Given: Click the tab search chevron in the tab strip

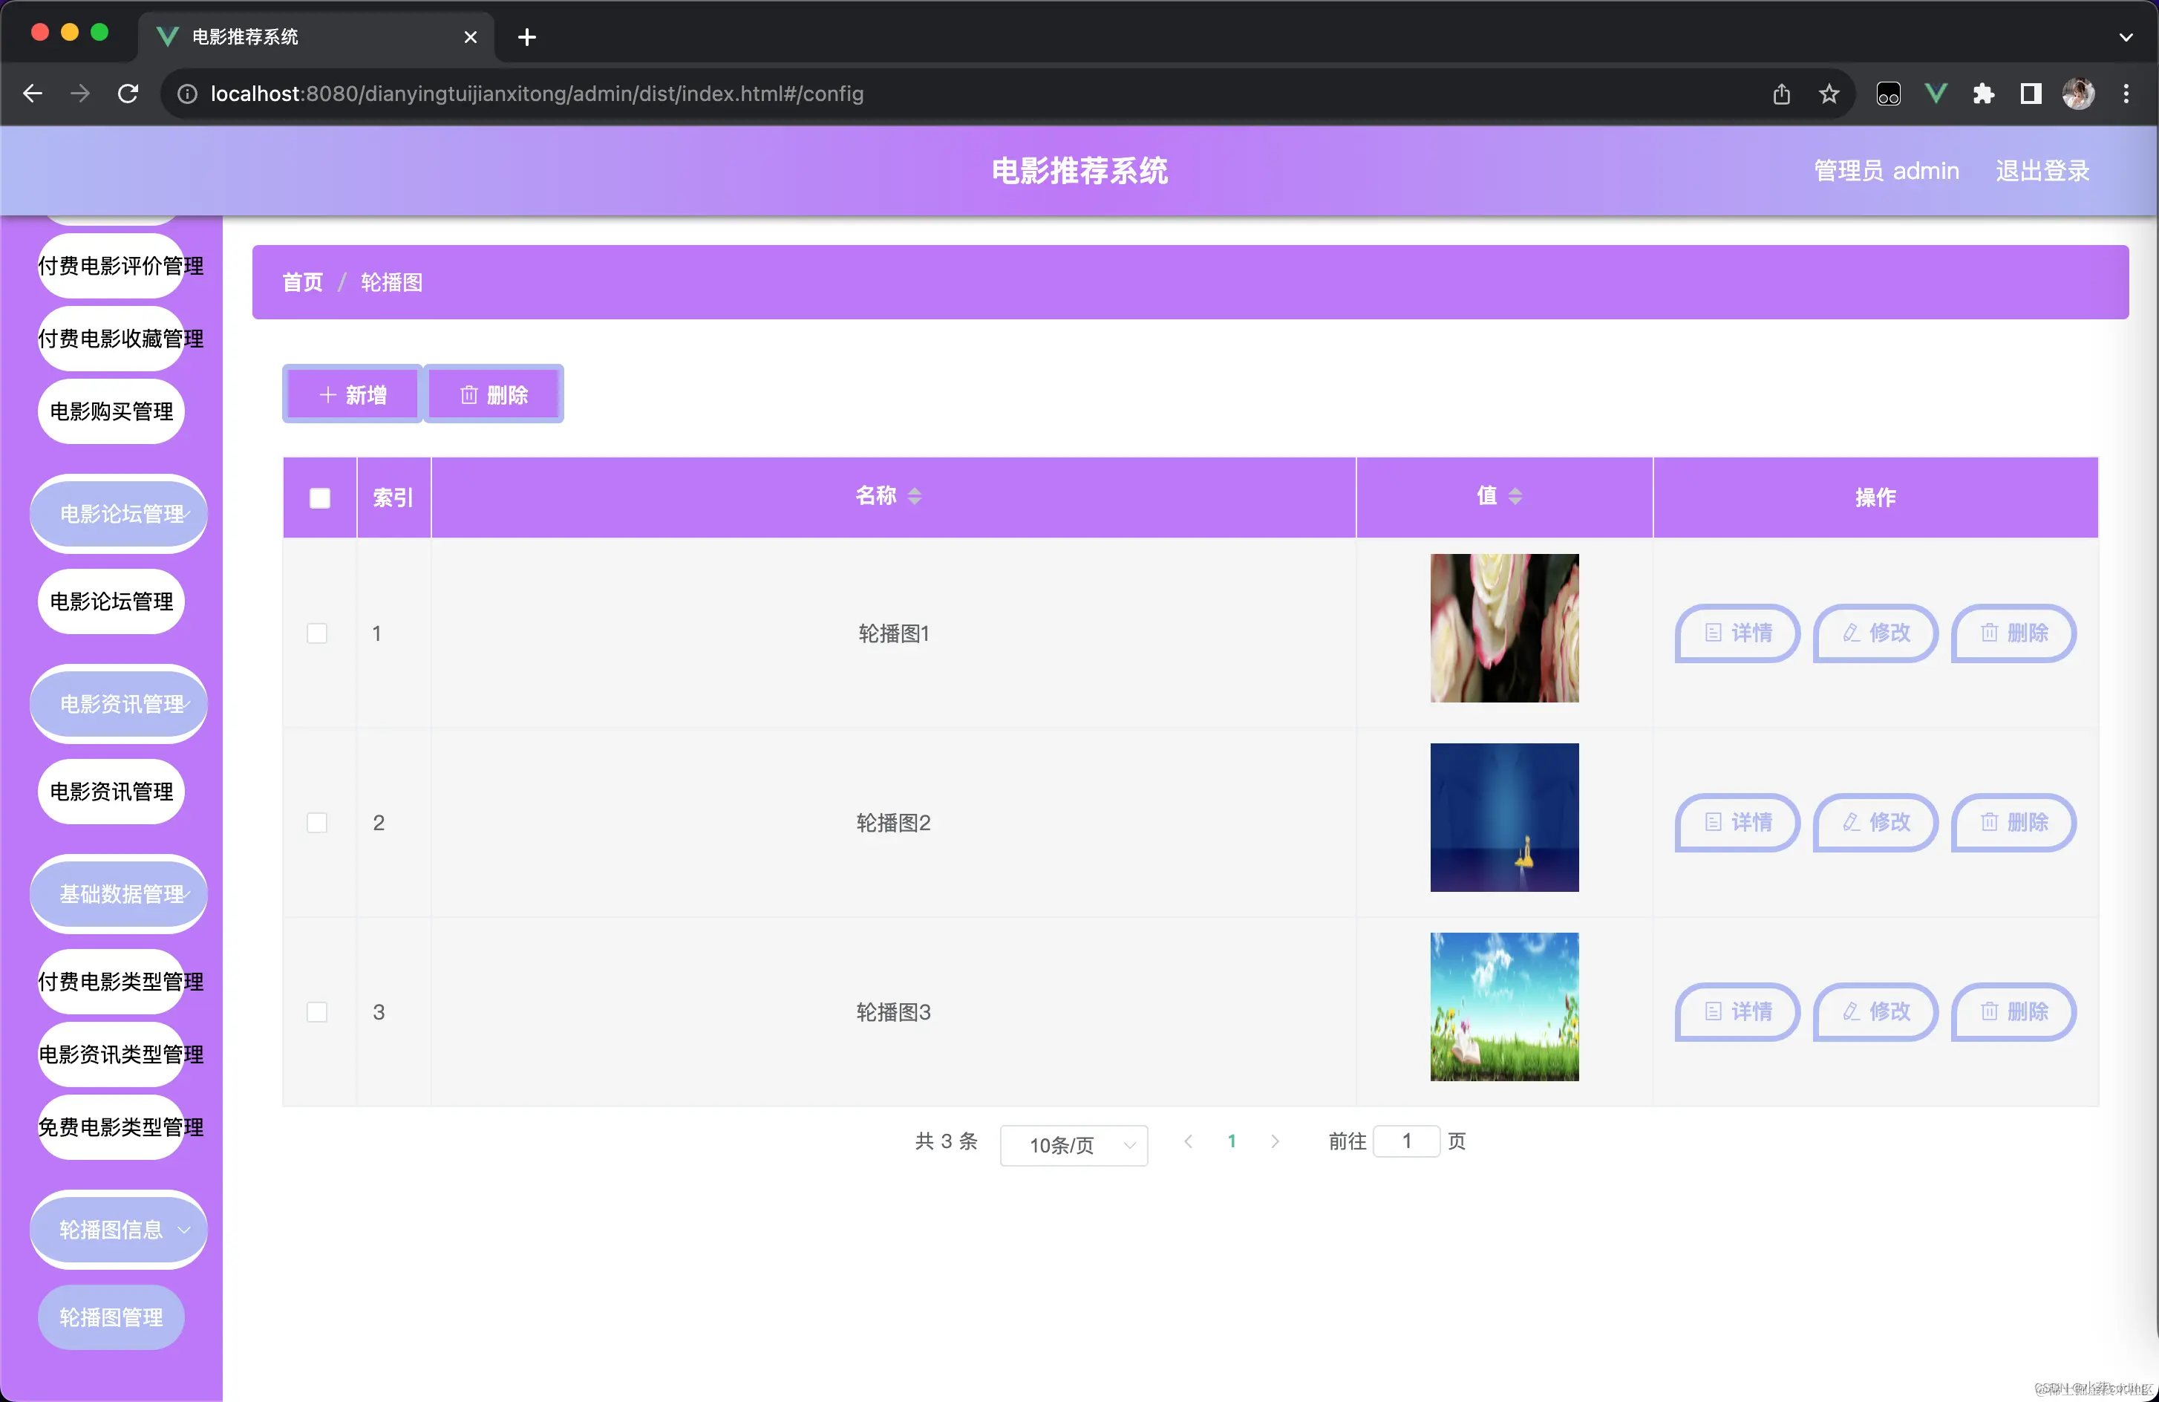Looking at the screenshot, I should pos(2126,37).
